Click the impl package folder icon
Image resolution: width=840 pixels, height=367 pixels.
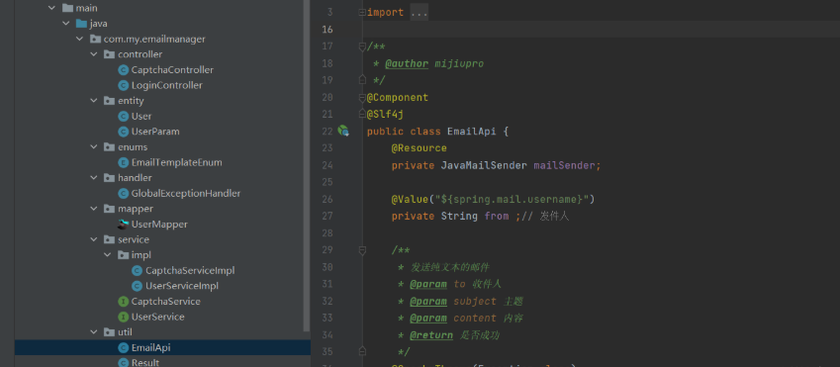click(x=124, y=255)
